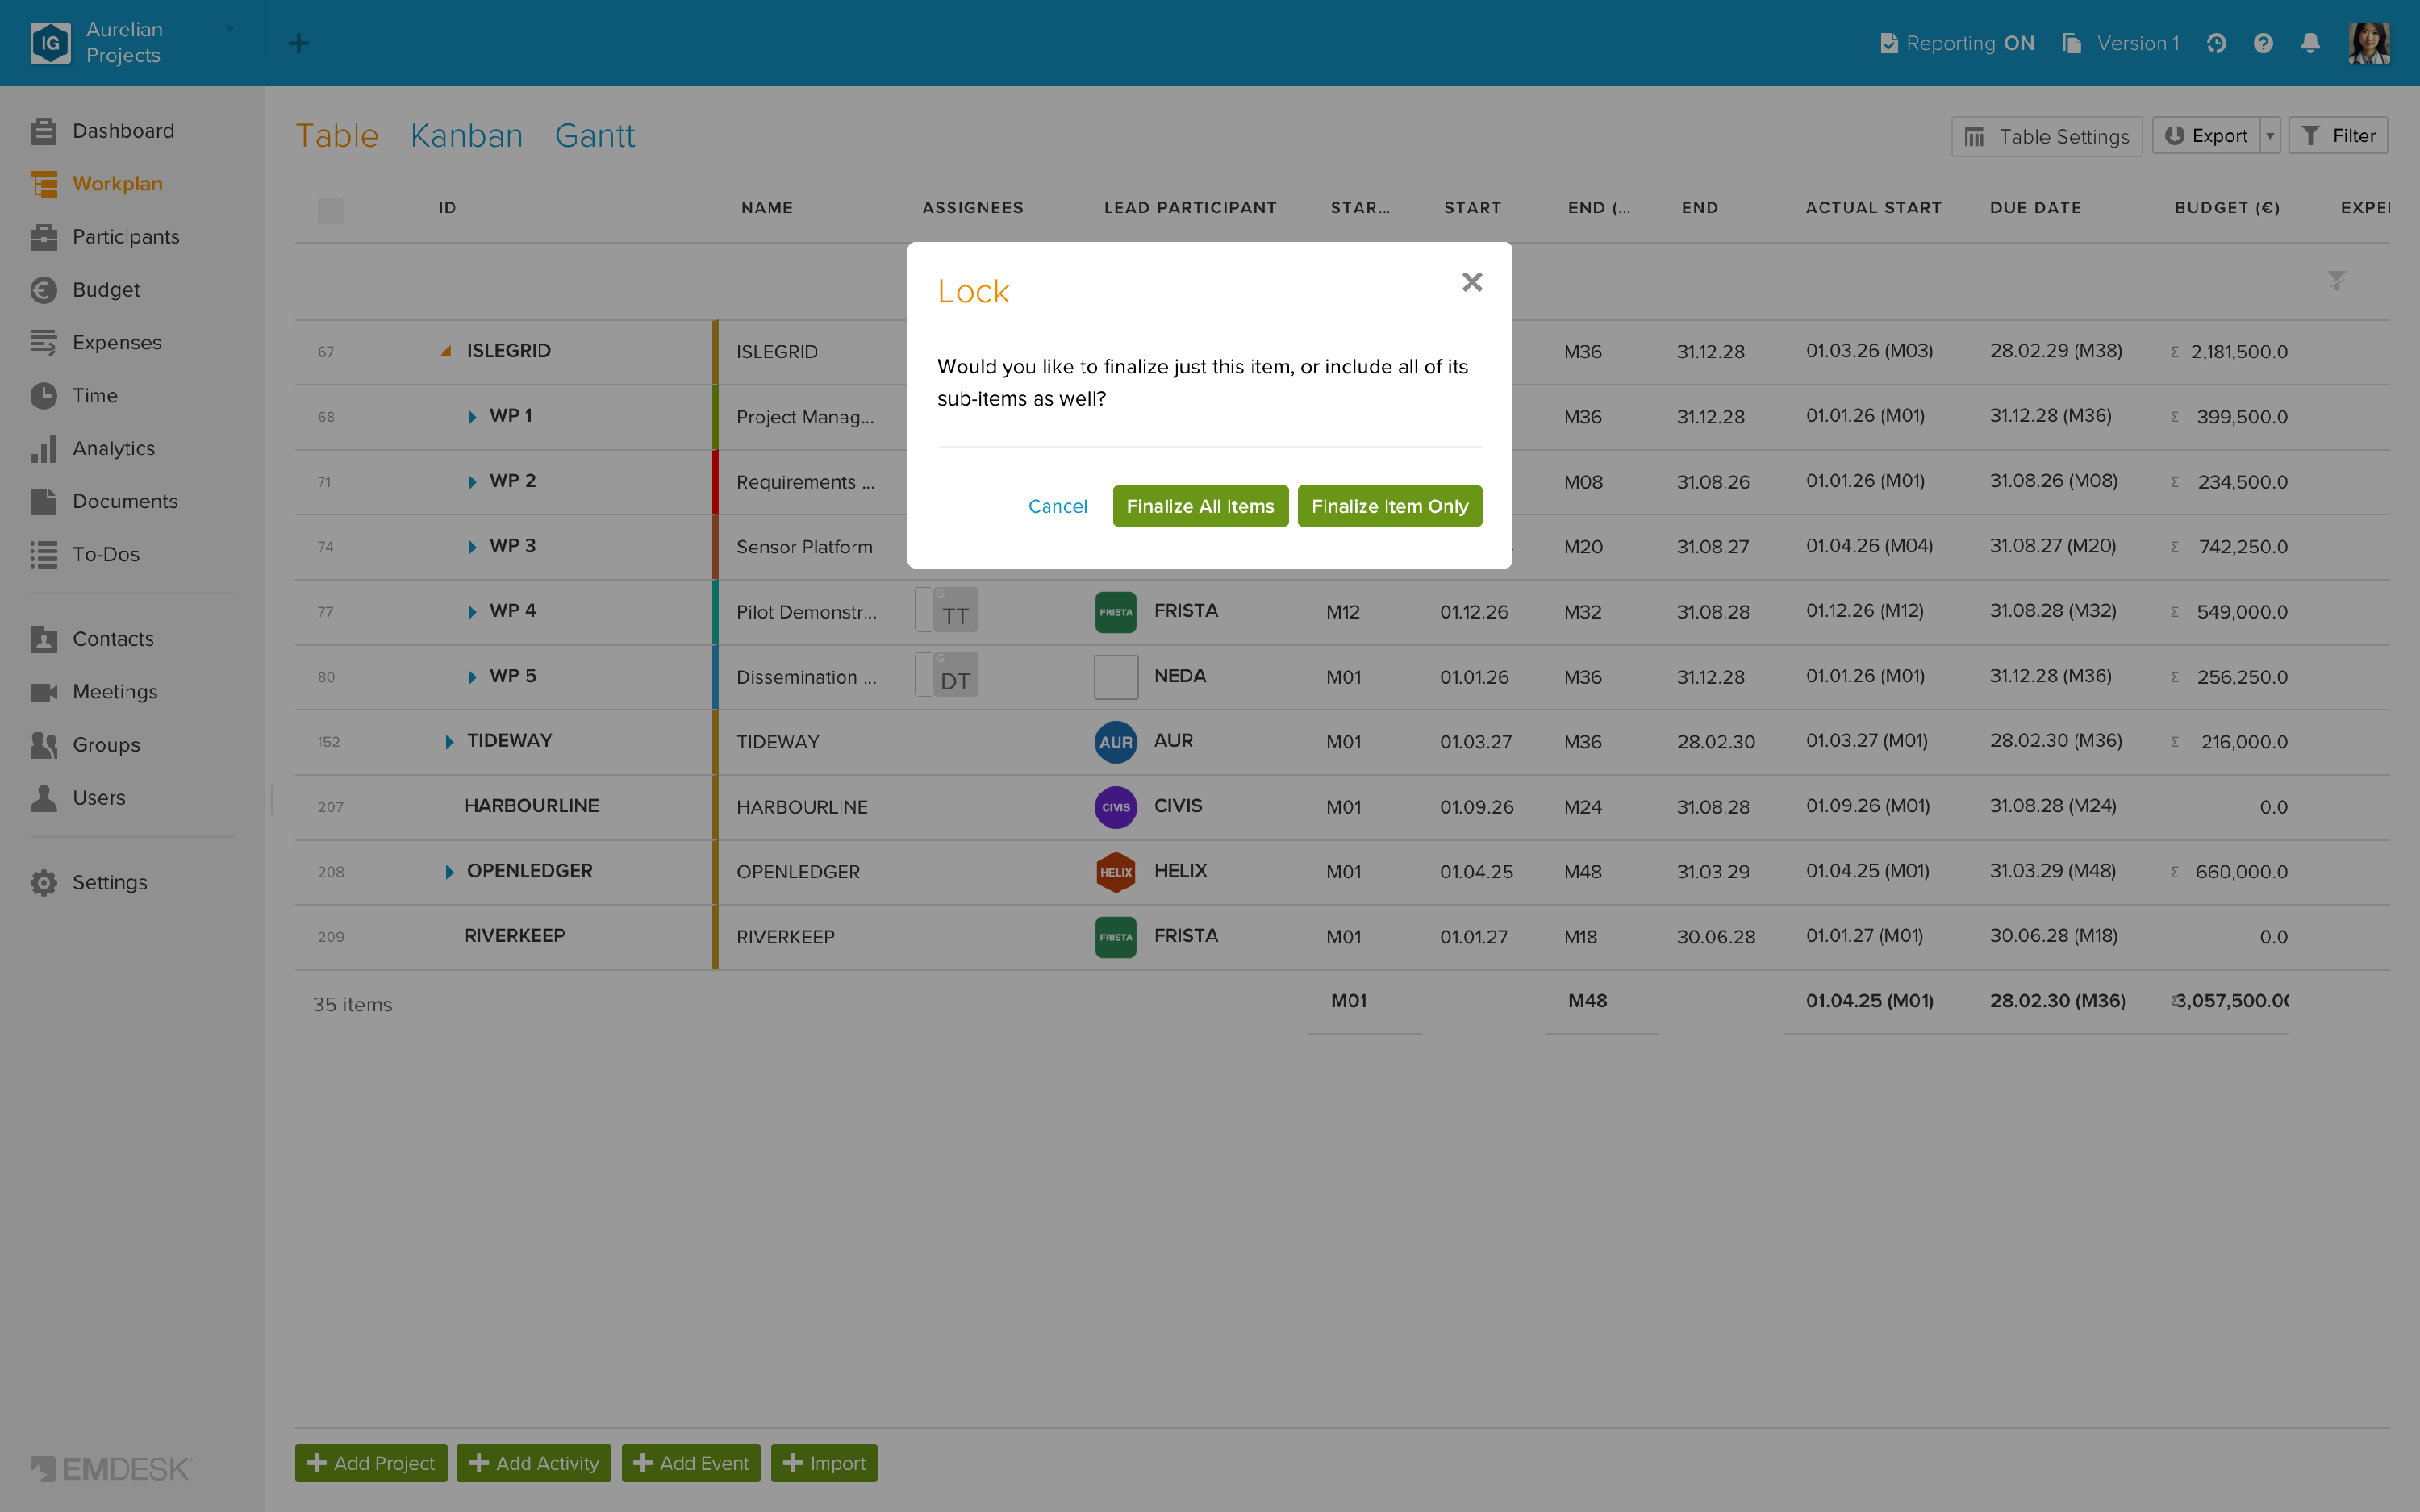
Task: Open Users in the sidebar
Action: pyautogui.click(x=78, y=798)
